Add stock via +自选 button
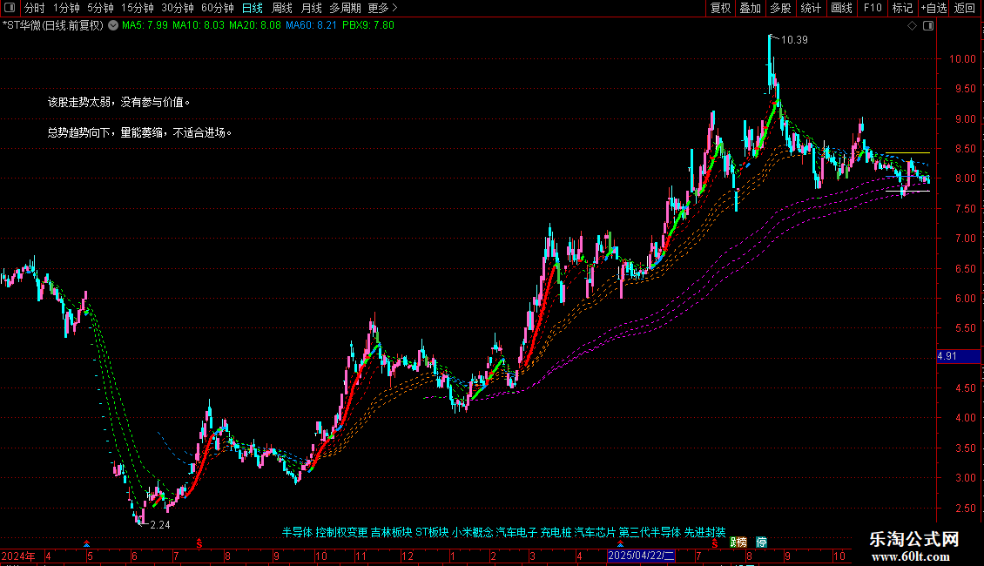This screenshot has height=566, width=984. pos(933,8)
